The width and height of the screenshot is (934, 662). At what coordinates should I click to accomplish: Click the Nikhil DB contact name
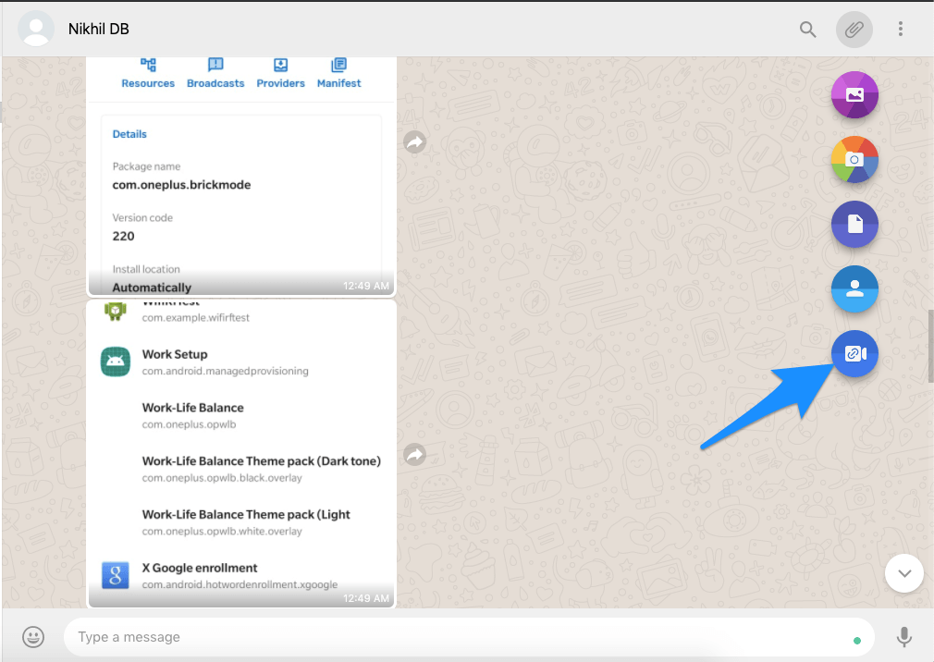coord(98,30)
